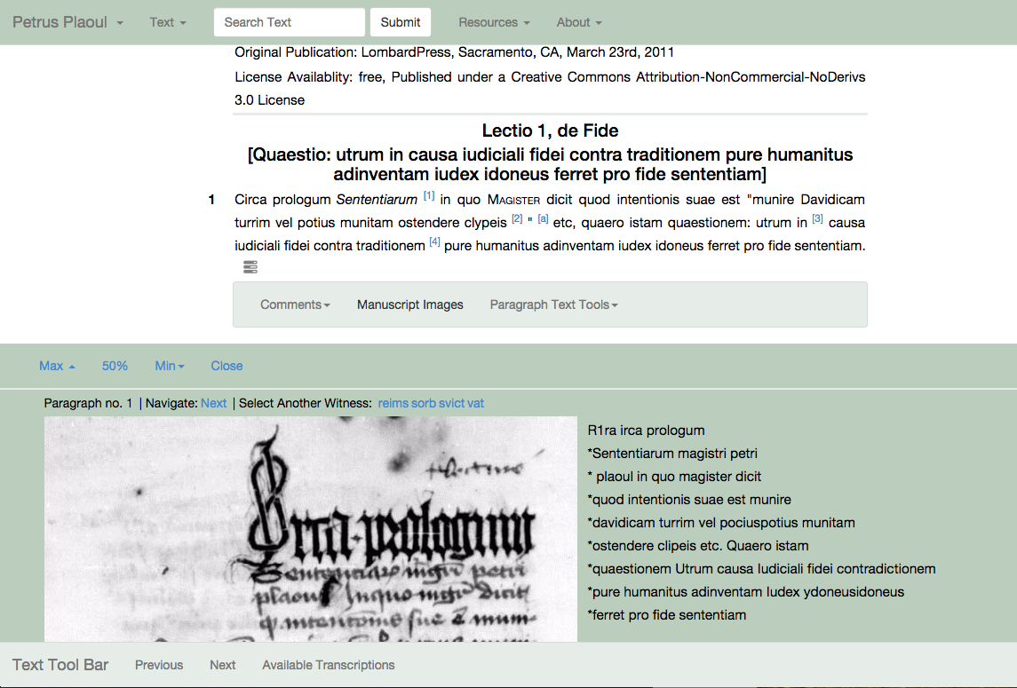Click the manuscript image thumbnail
The width and height of the screenshot is (1017, 688).
point(310,528)
